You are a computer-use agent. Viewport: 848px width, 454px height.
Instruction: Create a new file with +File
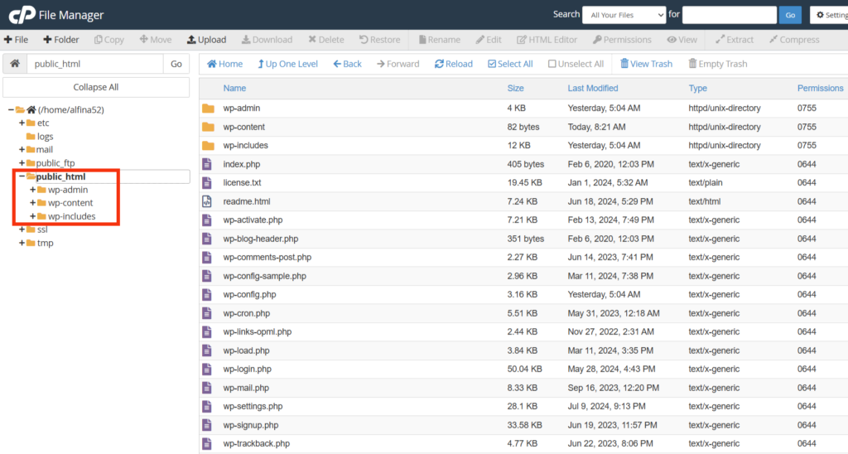pyautogui.click(x=8, y=40)
